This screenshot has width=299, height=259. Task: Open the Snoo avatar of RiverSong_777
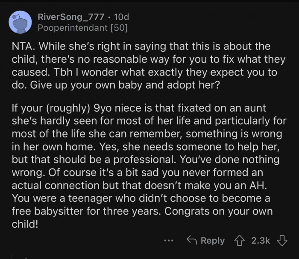click(x=20, y=22)
